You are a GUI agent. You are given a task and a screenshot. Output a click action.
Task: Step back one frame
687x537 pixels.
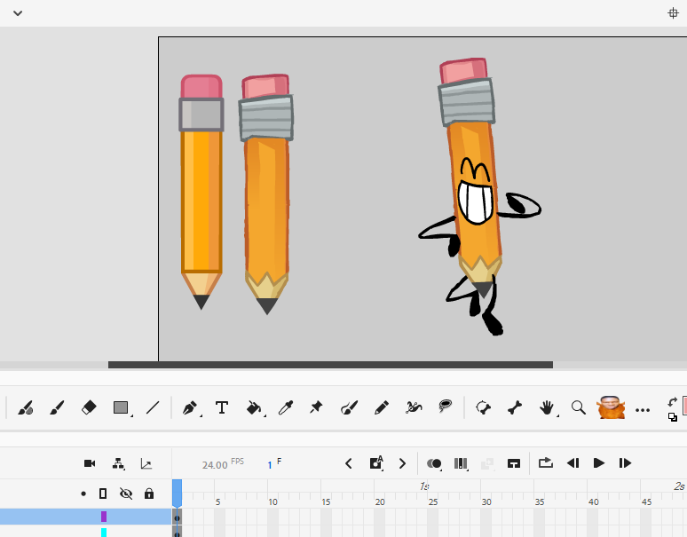[x=572, y=463]
